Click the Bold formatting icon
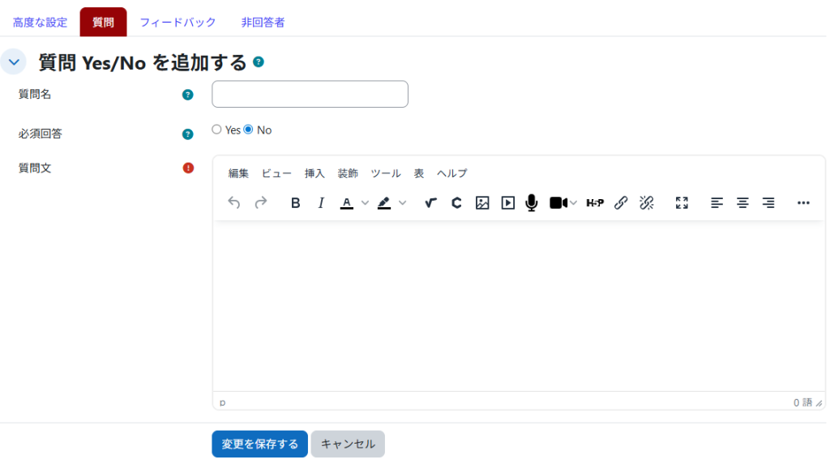This screenshot has width=830, height=459. coord(295,203)
